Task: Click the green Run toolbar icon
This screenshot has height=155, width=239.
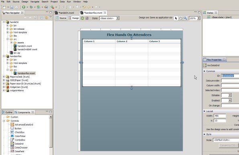Action: coord(24,7)
